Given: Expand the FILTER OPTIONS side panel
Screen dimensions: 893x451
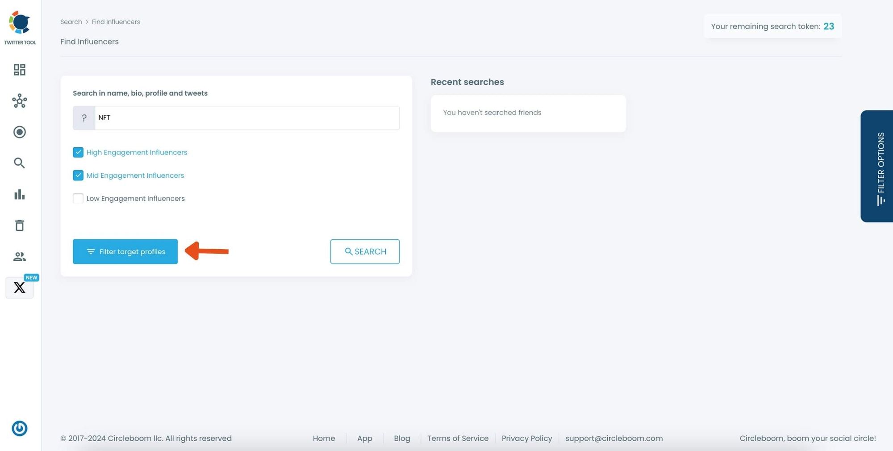Looking at the screenshot, I should tap(877, 166).
